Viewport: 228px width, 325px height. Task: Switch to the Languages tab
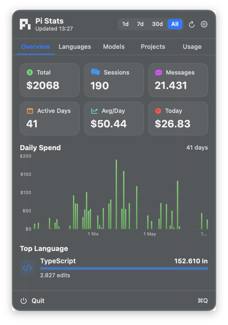point(75,47)
